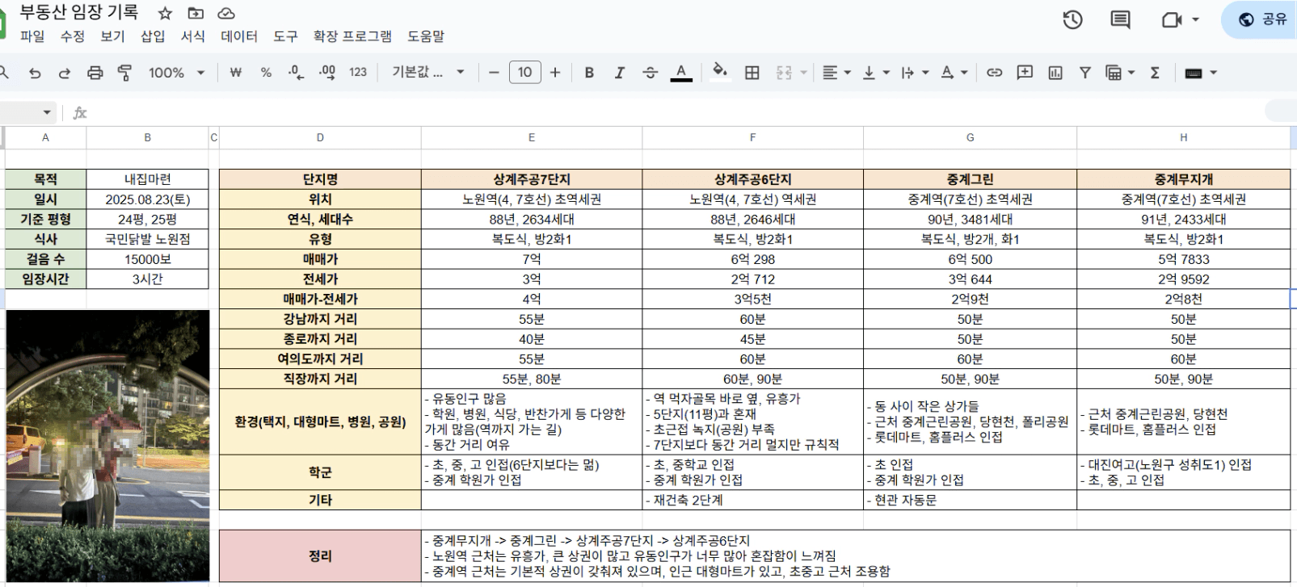This screenshot has height=587, width=1297.
Task: Open the 도움말 menu
Action: click(x=426, y=36)
